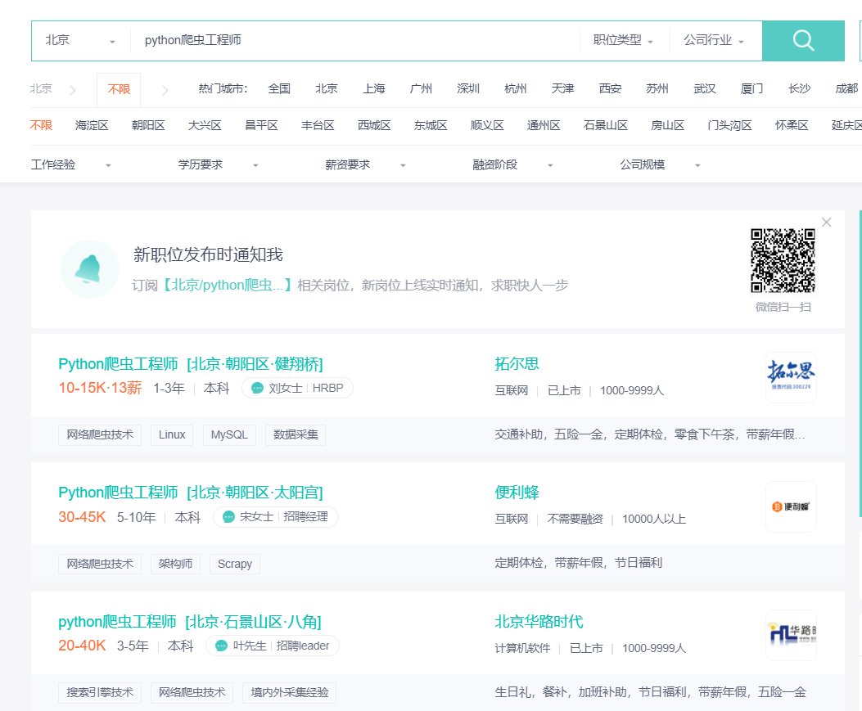Chat with 叶先生 via chat icon
Screen dimensions: 862x711
(221, 646)
